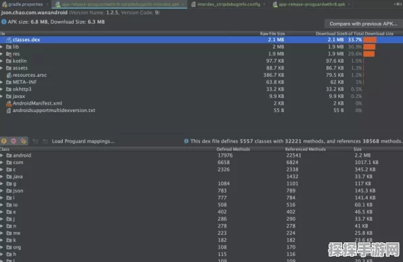Open the editor tab list overflow icon
403x262 pixels.
point(398,4)
